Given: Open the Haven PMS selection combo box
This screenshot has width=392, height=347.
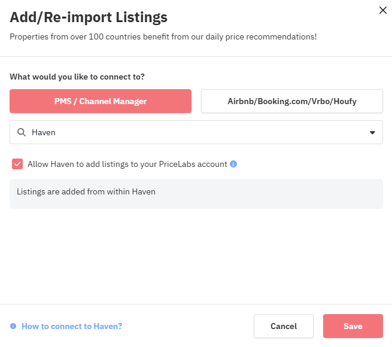Looking at the screenshot, I should 196,132.
